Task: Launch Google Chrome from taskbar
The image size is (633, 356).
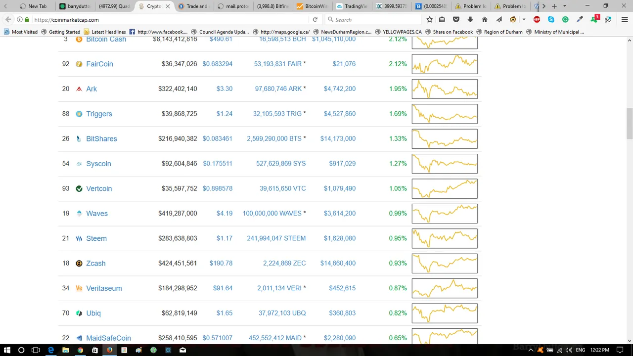Action: click(80, 350)
